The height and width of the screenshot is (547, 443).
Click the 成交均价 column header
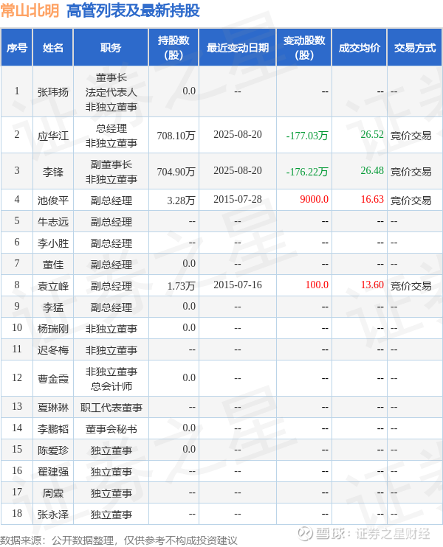(x=360, y=47)
